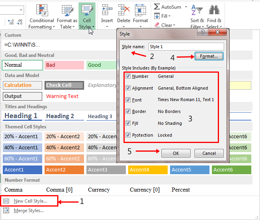Click the Clear eraser icon
This screenshot has height=220, width=260.
(x=157, y=25)
